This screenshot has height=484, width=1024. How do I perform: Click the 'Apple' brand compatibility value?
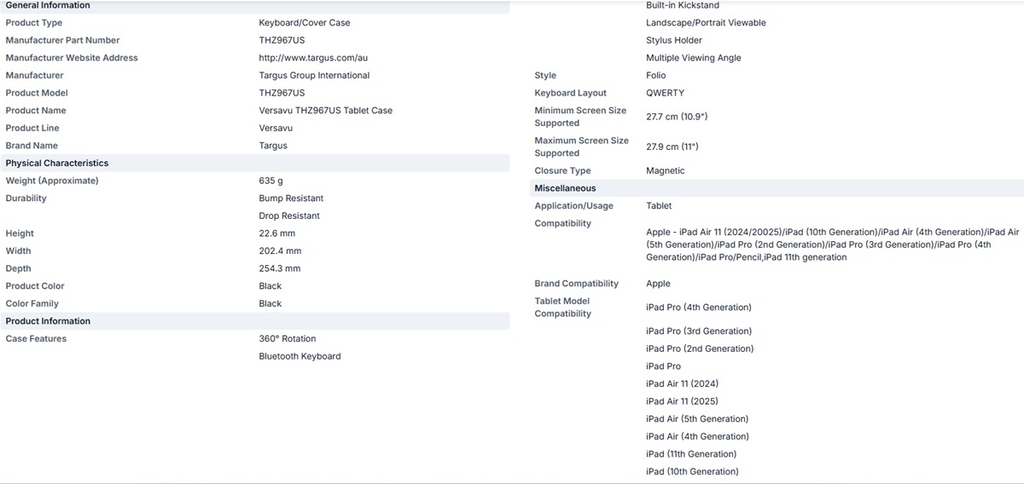click(658, 284)
